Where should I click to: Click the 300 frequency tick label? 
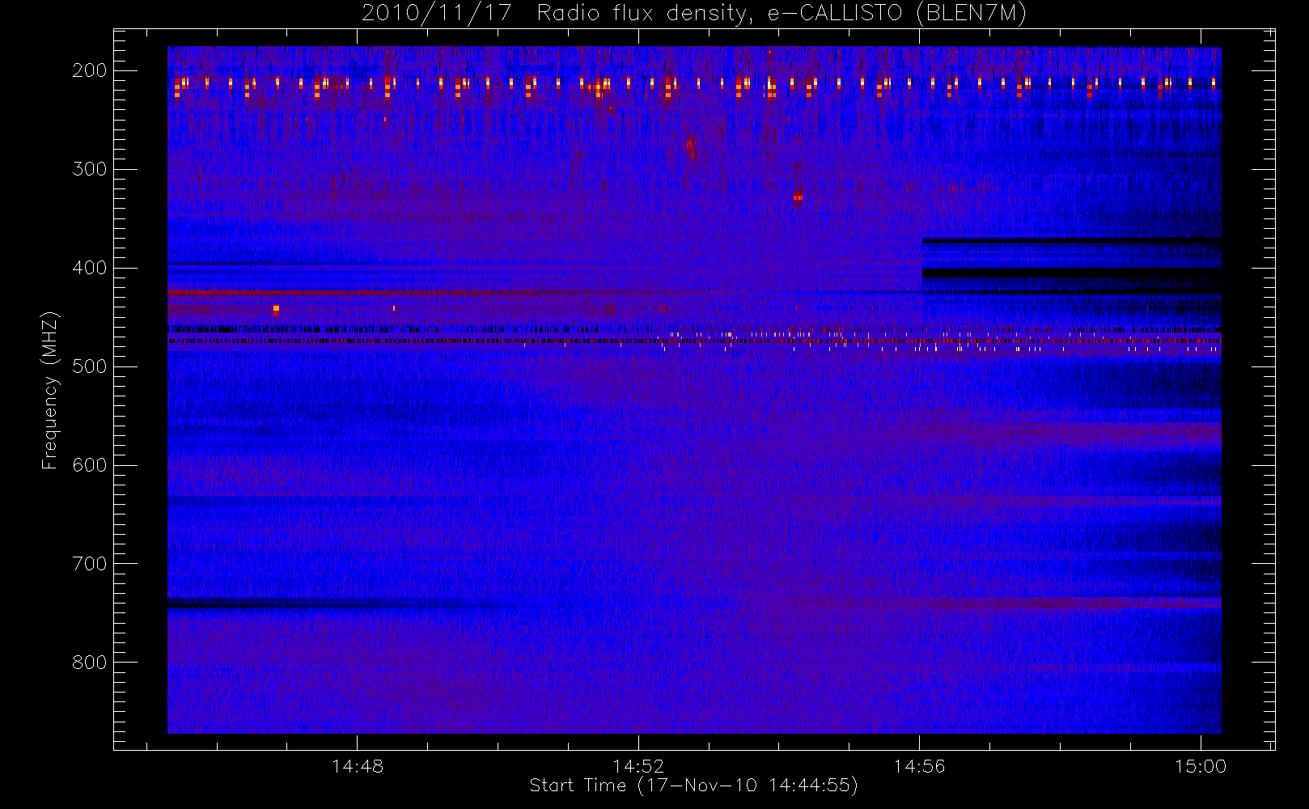[x=90, y=169]
